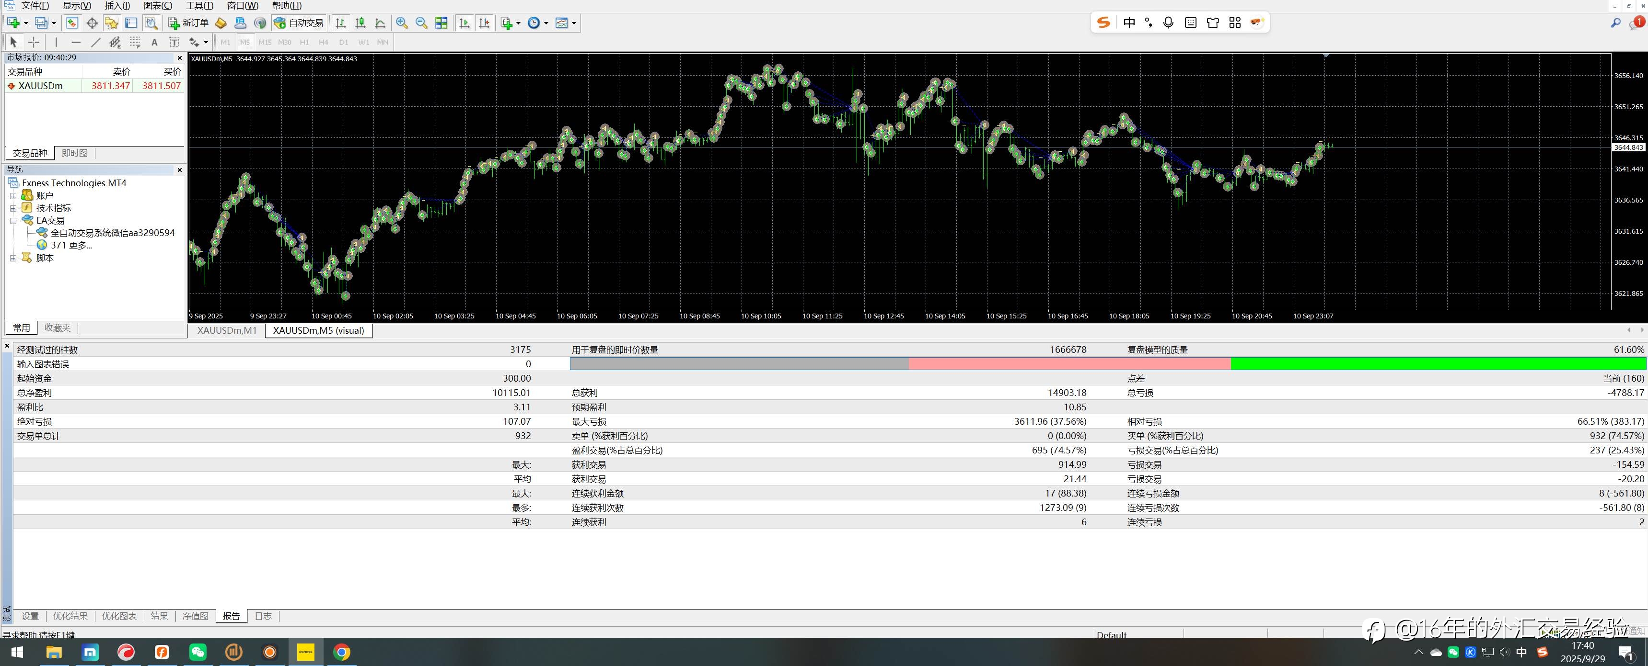Image resolution: width=1648 pixels, height=666 pixels.
Task: Open the New Order dialog
Action: pos(188,23)
